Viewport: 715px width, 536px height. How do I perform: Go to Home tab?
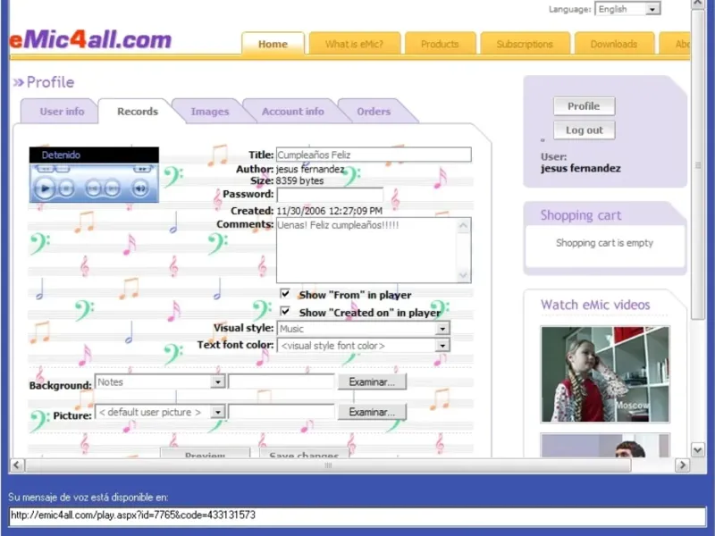tap(273, 44)
